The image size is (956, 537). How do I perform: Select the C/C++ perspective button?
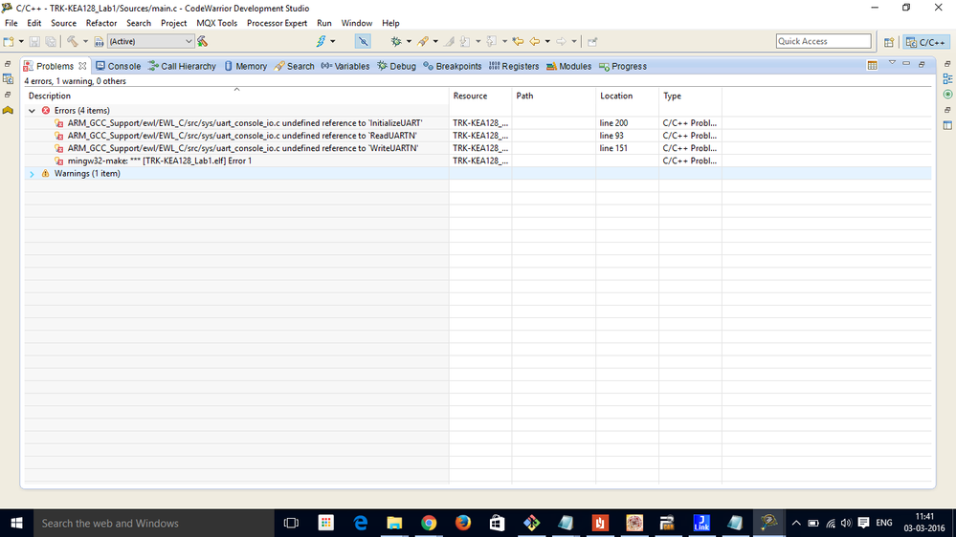926,42
